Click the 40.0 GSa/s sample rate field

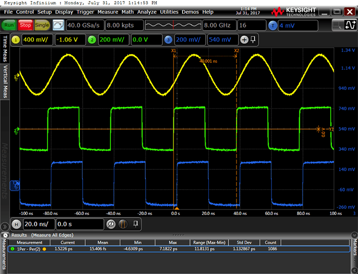pos(84,25)
